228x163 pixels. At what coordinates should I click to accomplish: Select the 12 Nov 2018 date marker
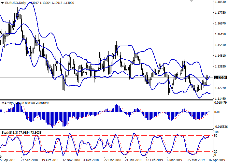pos(71,160)
